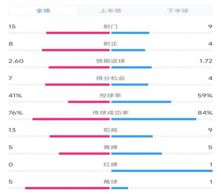Click the blue 59% possession bar
This screenshot has height=194, width=221.
141,102
